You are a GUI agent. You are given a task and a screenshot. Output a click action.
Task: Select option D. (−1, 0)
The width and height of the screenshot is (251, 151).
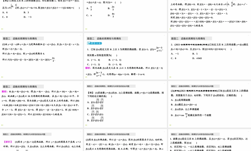tap(115, 64)
